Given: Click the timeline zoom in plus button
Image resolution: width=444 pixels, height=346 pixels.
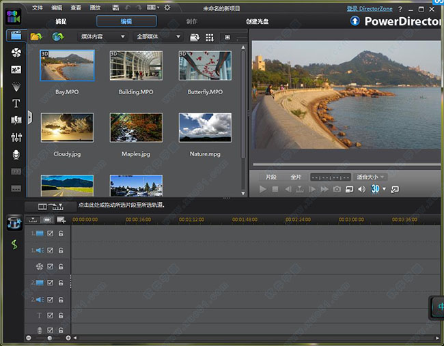Looking at the screenshot, I should 68,338.
